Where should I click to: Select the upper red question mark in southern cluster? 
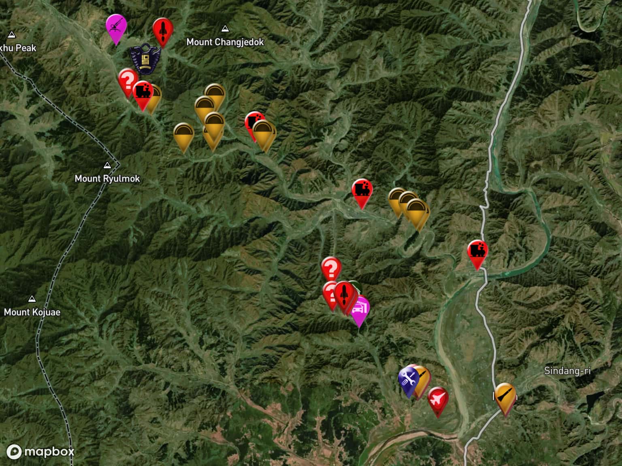click(331, 268)
